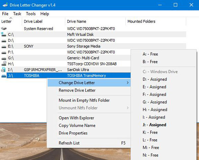
Task: Click the J:\ TOSHIBA drive icon
Action: (x=4, y=76)
